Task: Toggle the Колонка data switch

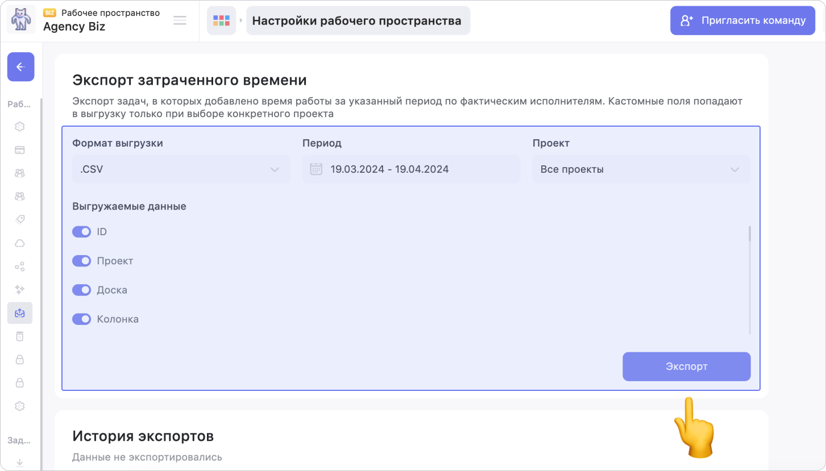Action: click(82, 319)
